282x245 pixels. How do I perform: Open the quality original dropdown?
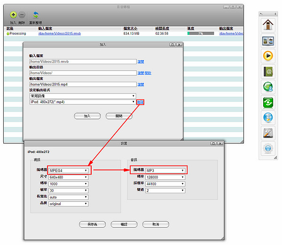pos(68,204)
